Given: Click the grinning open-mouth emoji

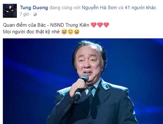Looking at the screenshot, I should (77, 32).
